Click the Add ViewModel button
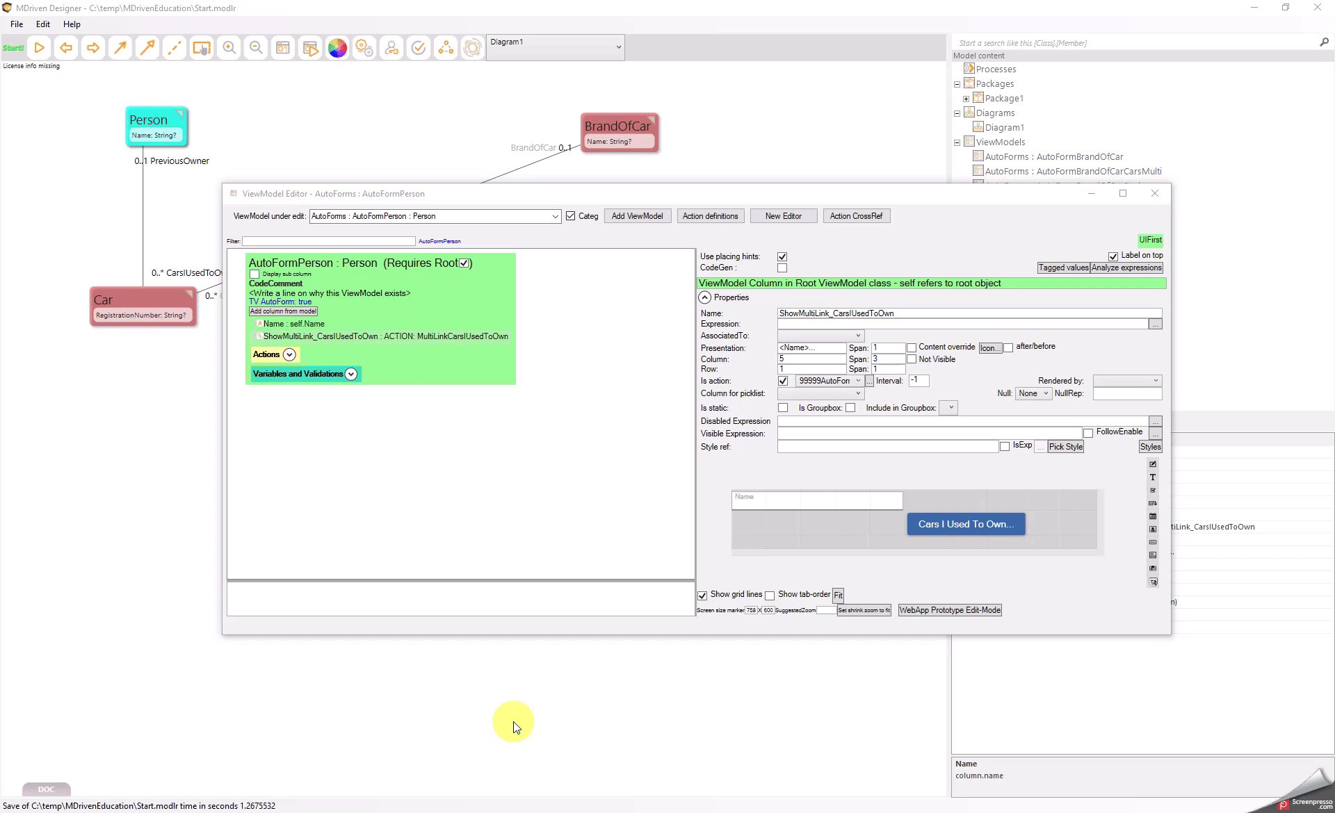 637,216
